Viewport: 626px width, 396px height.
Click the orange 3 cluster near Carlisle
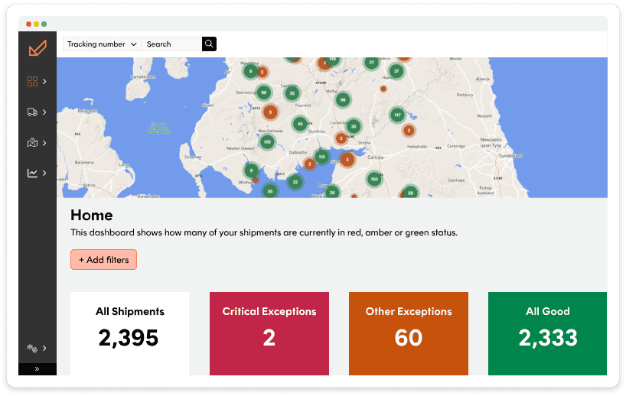(347, 160)
